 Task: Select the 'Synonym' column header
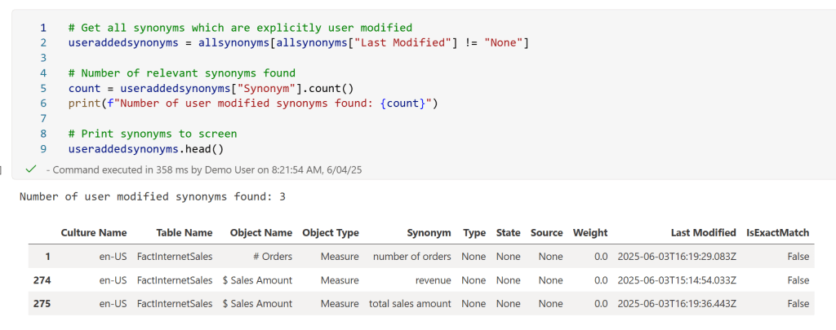pos(429,232)
